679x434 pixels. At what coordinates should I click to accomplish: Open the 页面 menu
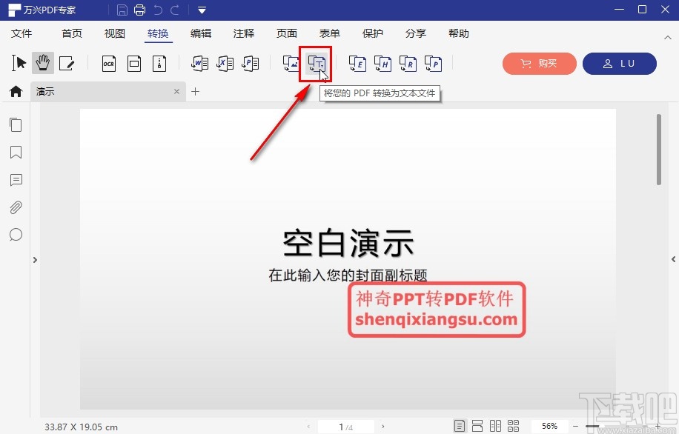pyautogui.click(x=286, y=33)
